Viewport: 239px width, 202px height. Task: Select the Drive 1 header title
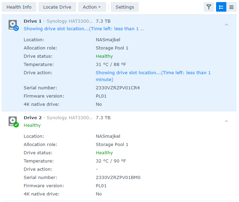pyautogui.click(x=33, y=21)
